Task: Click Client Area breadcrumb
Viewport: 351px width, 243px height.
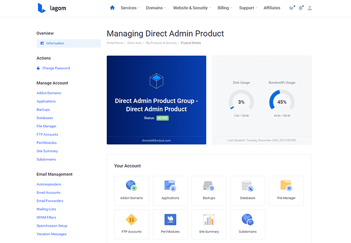Action: point(135,43)
